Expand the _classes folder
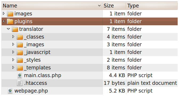 [13, 37]
